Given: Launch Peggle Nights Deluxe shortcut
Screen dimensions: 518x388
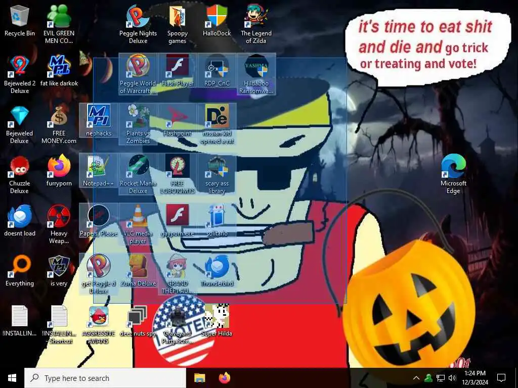Looking at the screenshot, I should (138, 24).
